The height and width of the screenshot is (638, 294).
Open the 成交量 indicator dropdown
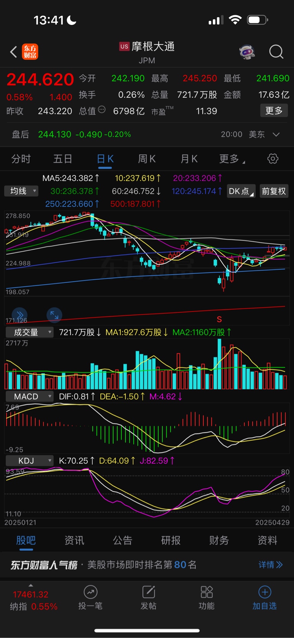(29, 332)
